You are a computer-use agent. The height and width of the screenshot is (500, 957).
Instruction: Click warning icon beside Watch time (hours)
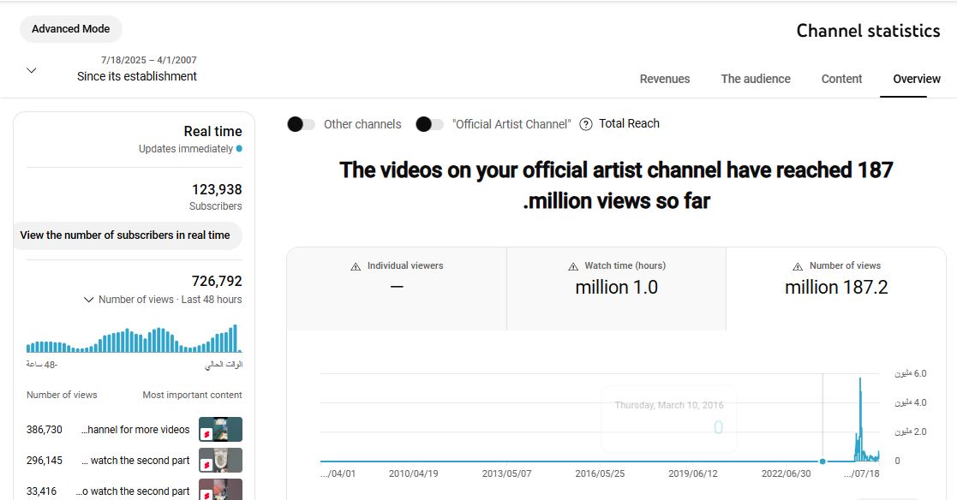click(x=572, y=266)
